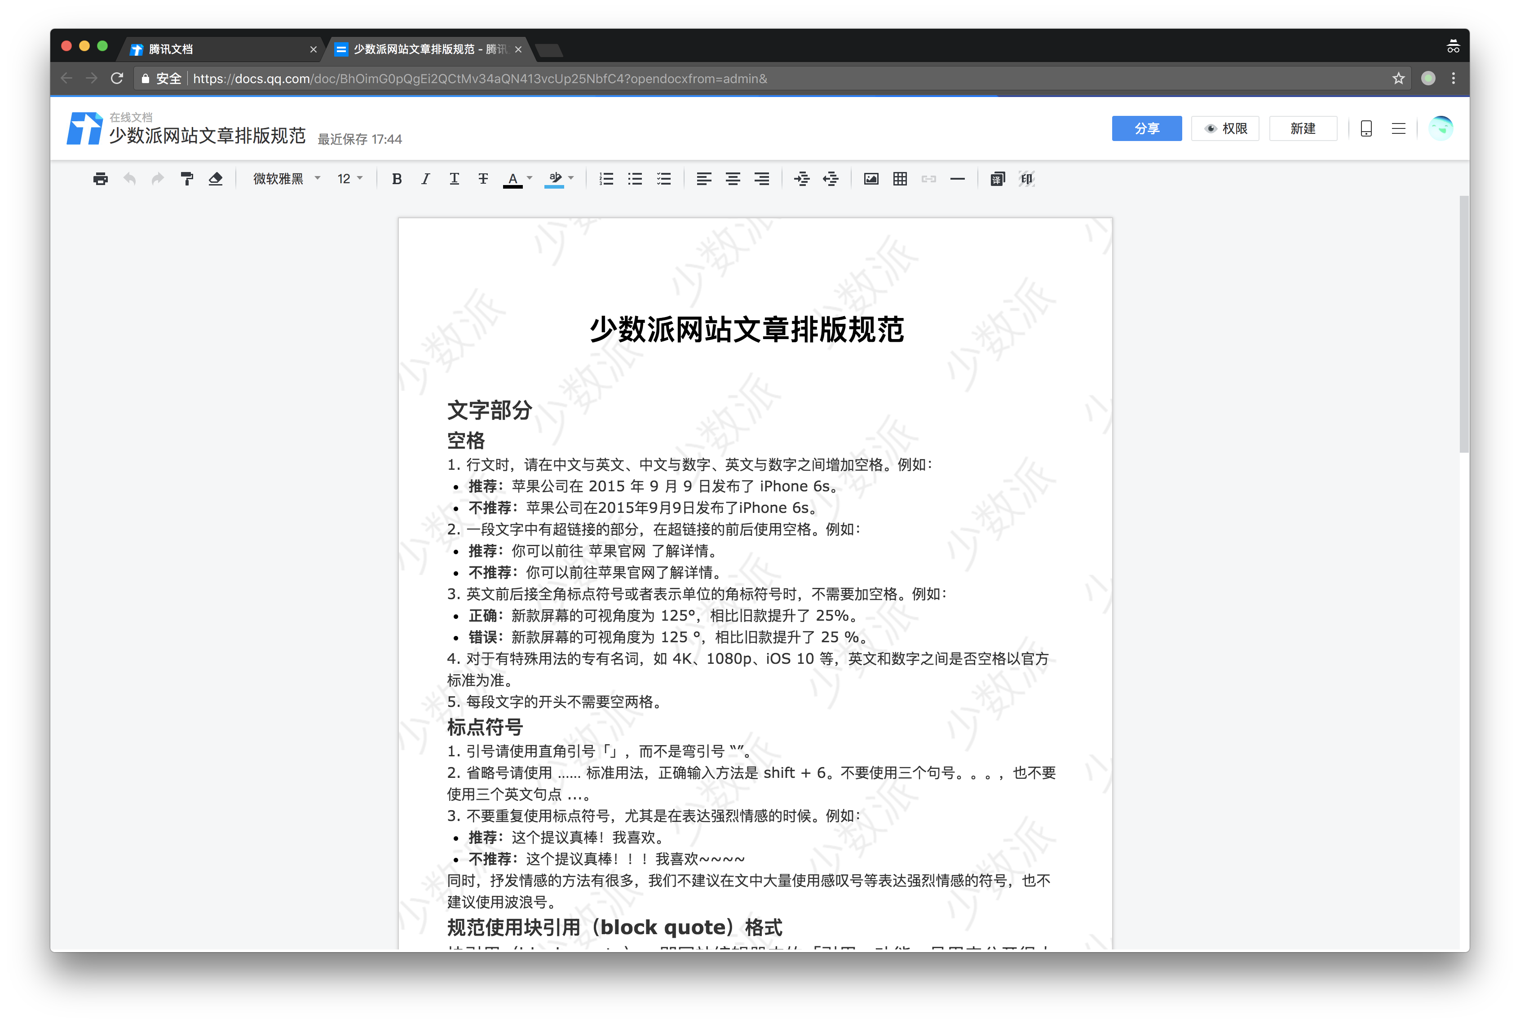This screenshot has width=1520, height=1024.
Task: Open the hamburger menu in header
Action: click(x=1398, y=128)
